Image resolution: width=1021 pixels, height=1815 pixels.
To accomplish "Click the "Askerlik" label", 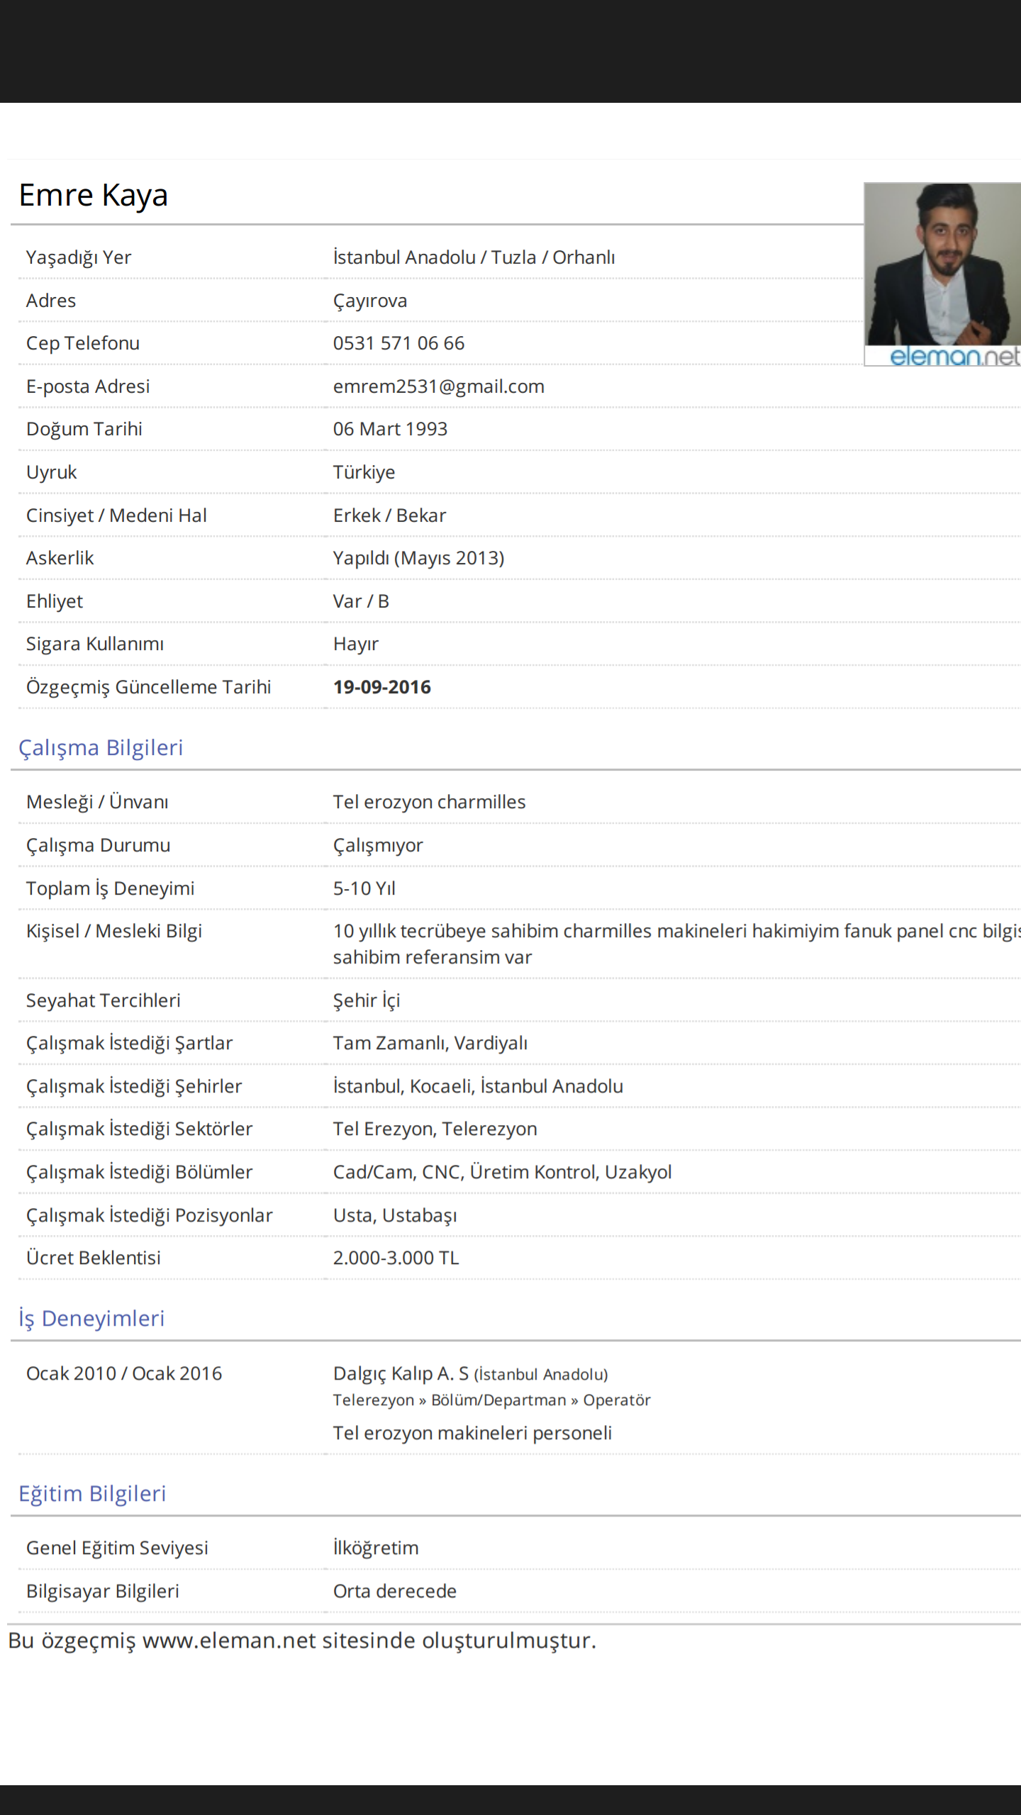I will [x=60, y=558].
